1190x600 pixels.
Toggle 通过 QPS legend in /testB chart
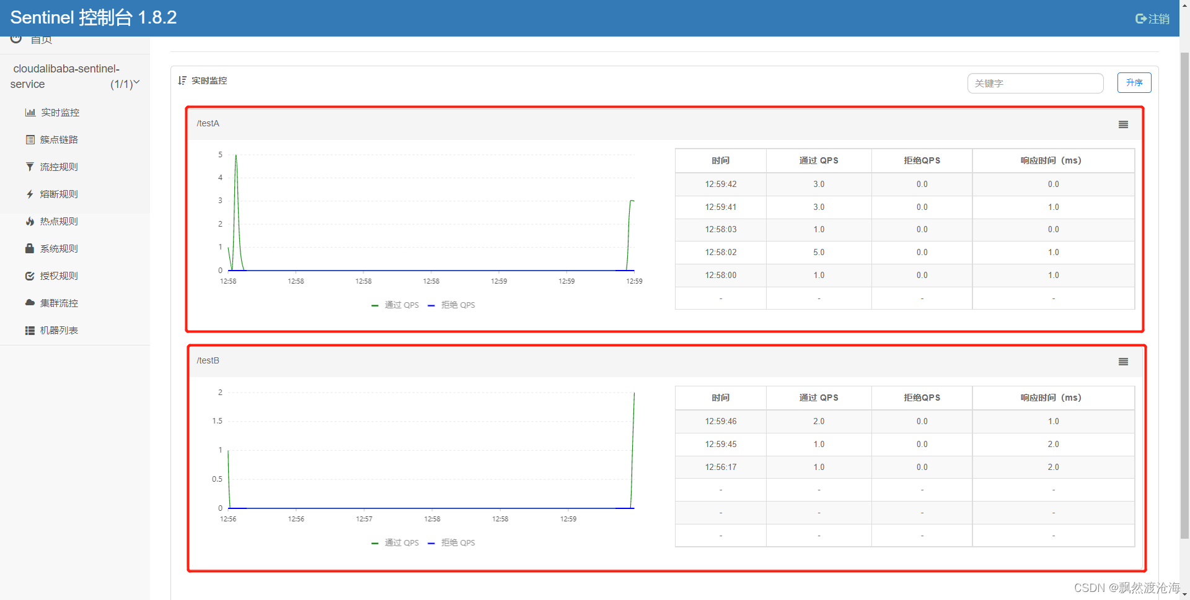(x=395, y=543)
